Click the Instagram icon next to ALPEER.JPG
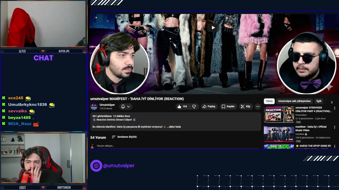 pos(85,51)
